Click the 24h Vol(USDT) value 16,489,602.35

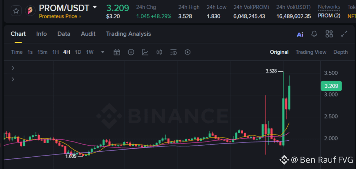click(x=294, y=16)
